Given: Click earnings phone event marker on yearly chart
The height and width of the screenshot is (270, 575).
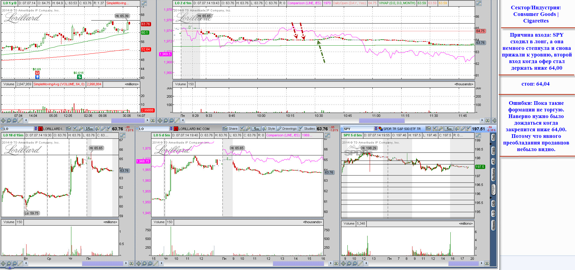Looking at the screenshot, I should pos(37,73).
